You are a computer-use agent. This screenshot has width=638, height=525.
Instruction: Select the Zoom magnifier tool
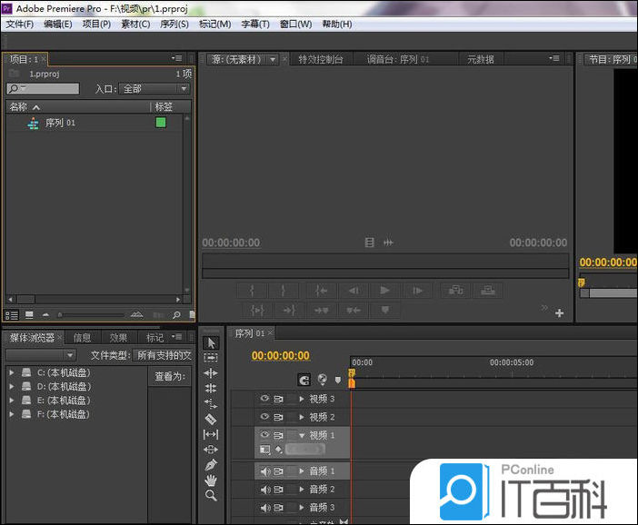pyautogui.click(x=211, y=496)
